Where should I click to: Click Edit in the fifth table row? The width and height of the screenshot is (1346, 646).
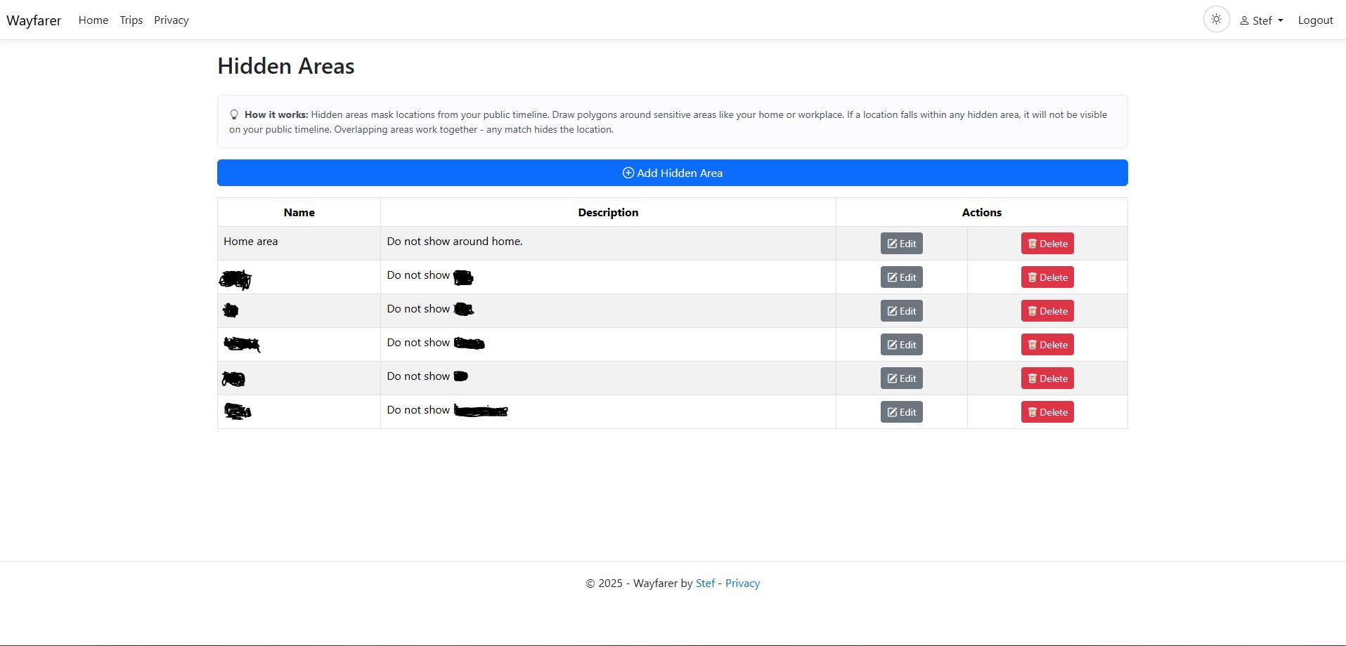(902, 378)
